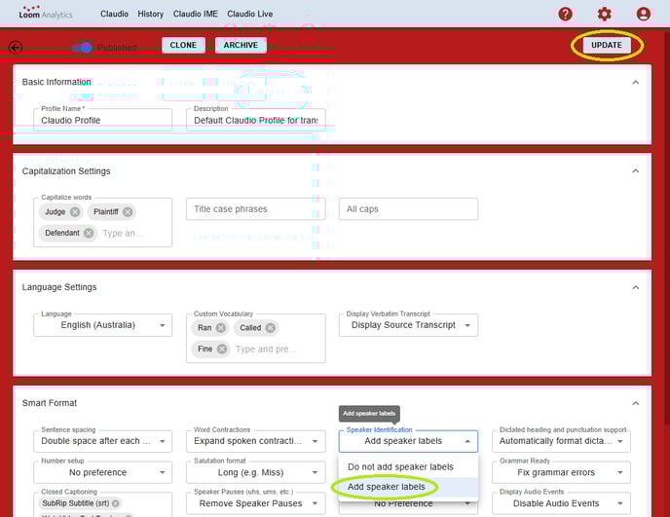The width and height of the screenshot is (670, 517).
Task: Click the CLONE button
Action: [183, 46]
